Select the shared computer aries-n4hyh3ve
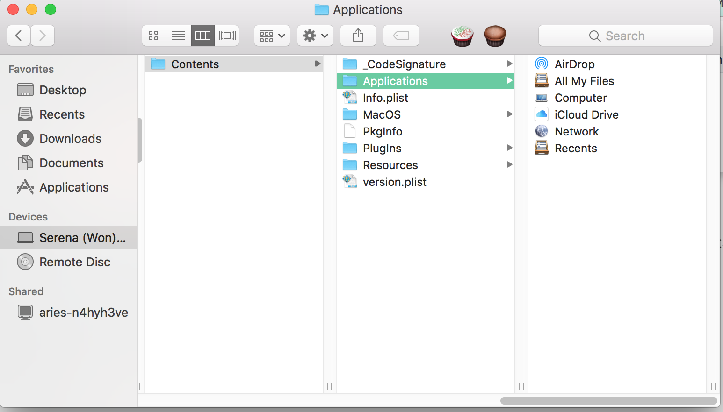The height and width of the screenshot is (412, 723). click(x=69, y=313)
